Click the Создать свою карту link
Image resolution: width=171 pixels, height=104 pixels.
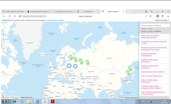pyautogui.click(x=26, y=97)
